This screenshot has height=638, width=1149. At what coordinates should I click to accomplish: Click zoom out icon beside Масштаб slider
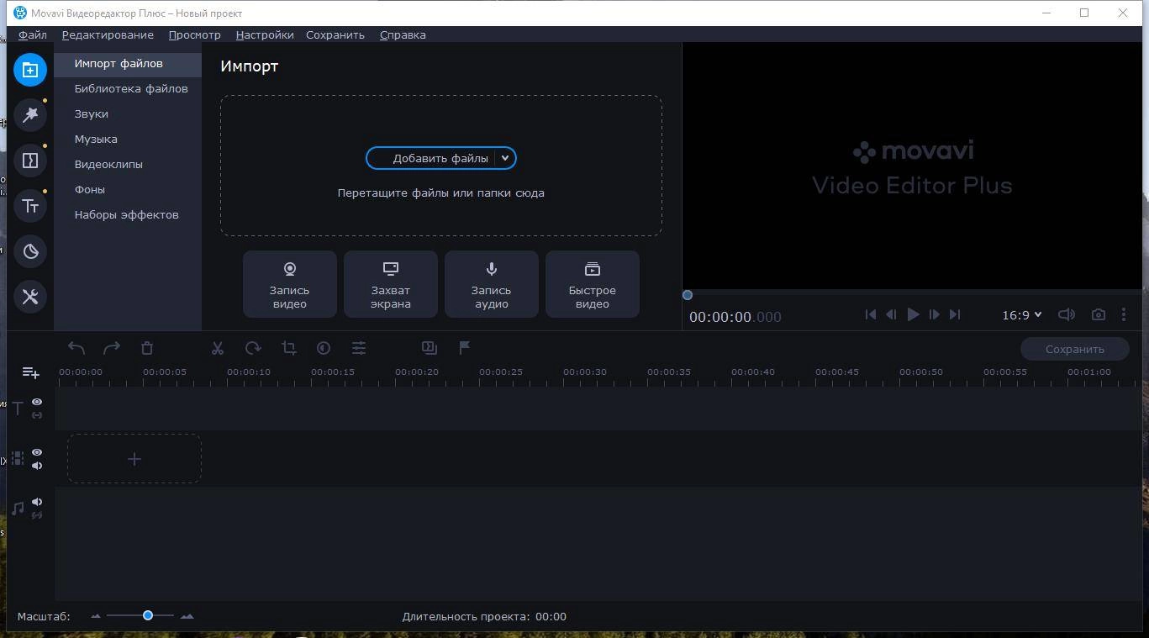[96, 616]
